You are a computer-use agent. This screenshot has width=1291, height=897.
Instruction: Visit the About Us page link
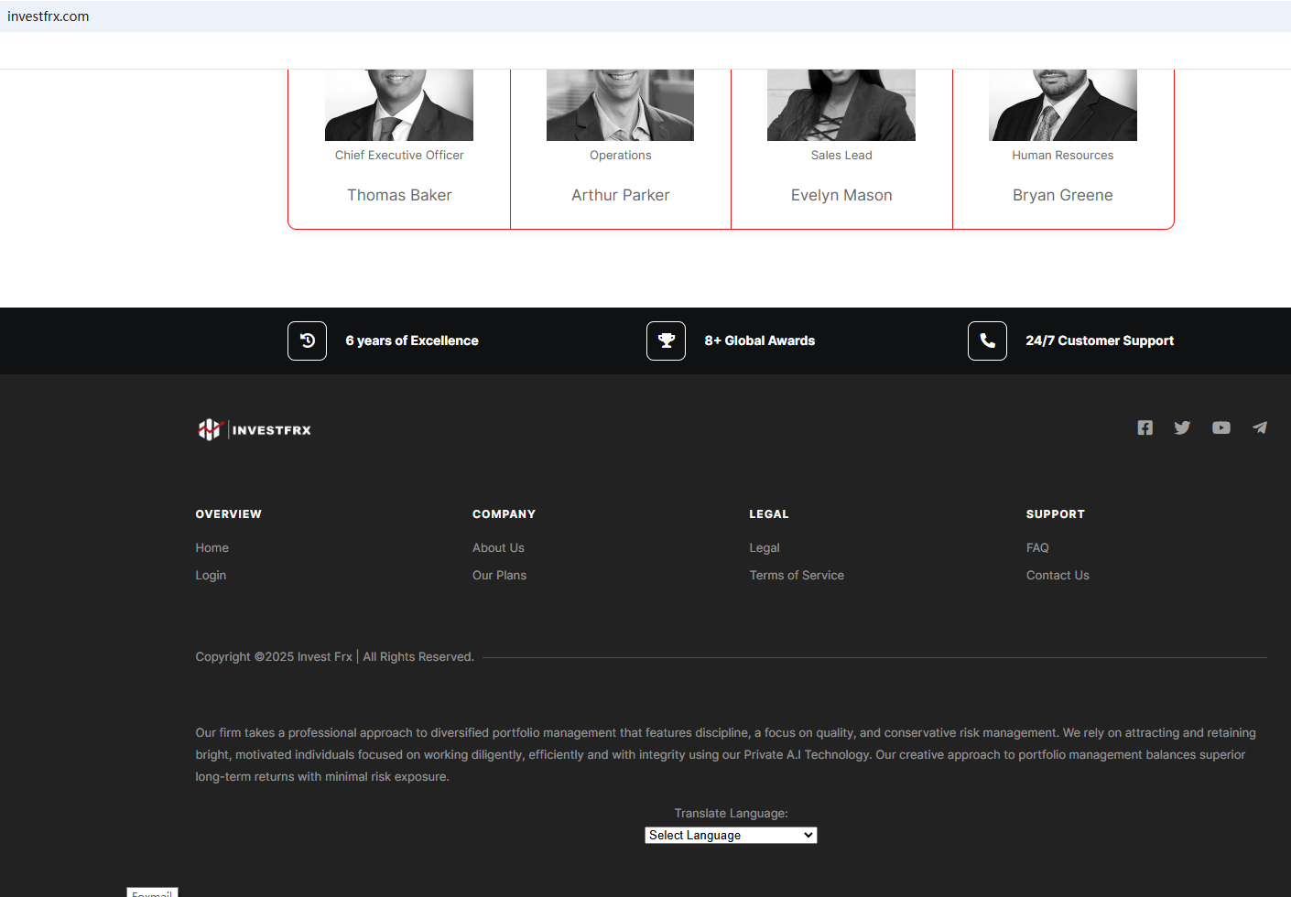pyautogui.click(x=498, y=547)
